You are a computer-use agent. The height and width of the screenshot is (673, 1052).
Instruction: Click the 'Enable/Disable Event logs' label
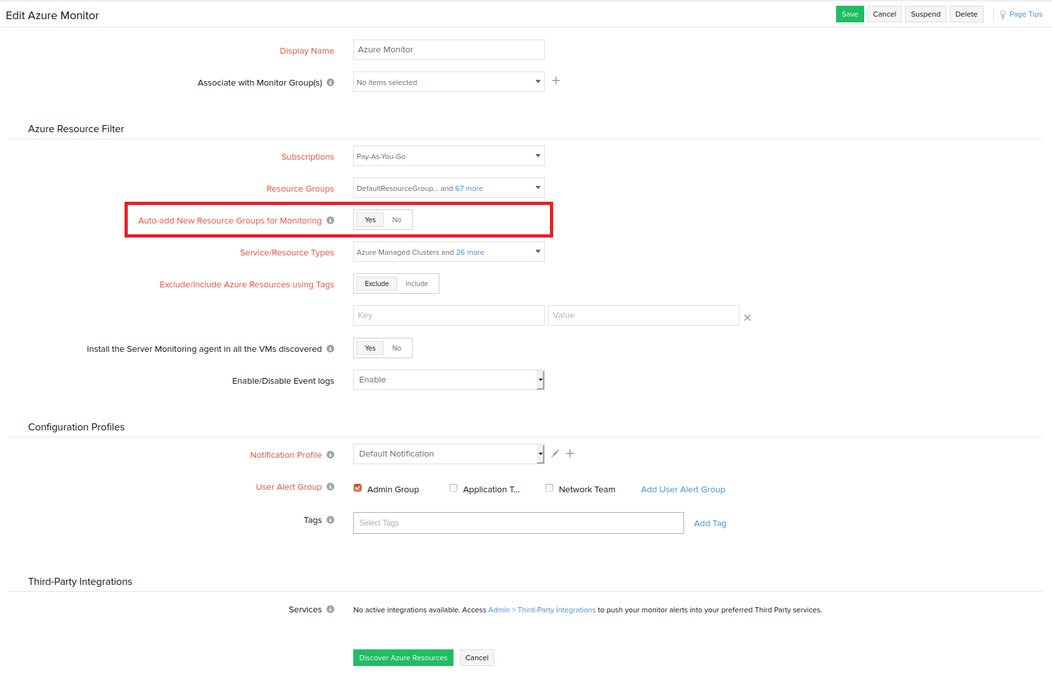(283, 381)
